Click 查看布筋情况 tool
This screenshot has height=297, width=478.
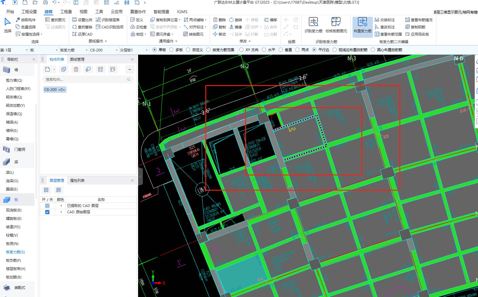(419, 20)
